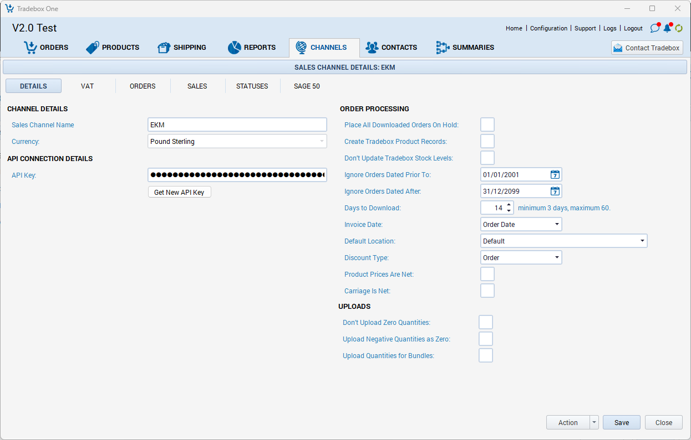Image resolution: width=691 pixels, height=440 pixels.
Task: Close the Tradebox One window
Action: (677, 8)
